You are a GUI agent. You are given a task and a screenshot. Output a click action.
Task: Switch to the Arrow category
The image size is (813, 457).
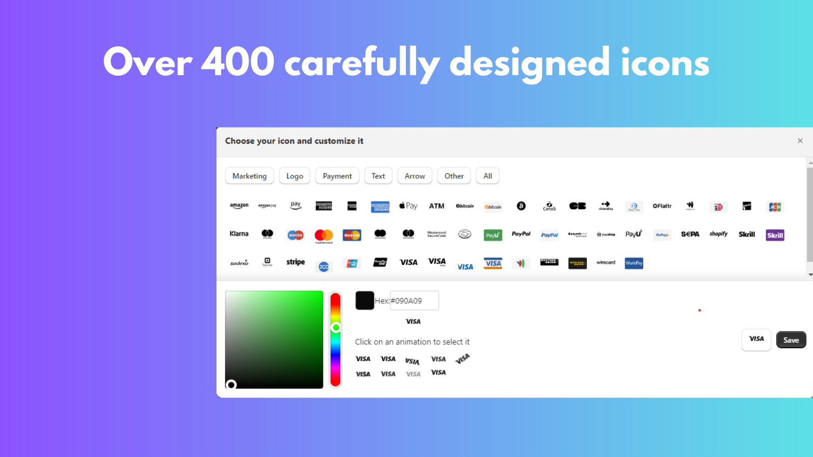(415, 176)
